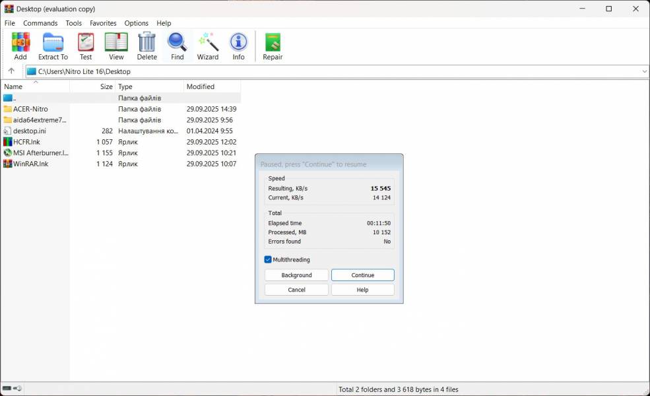
Task: Click the Background button in dialog
Action: [x=296, y=275]
